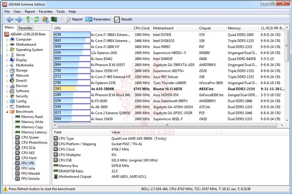292x194 pixels.
Task: Click the results horizontal scrollbar thumb
Action: 167,125
